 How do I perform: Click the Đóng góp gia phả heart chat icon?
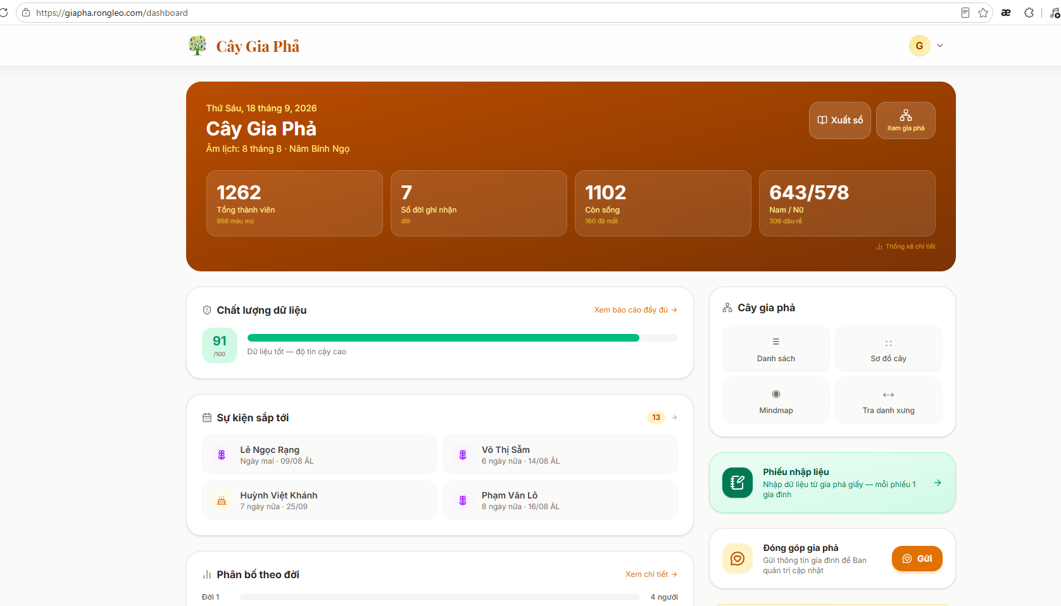pos(738,559)
